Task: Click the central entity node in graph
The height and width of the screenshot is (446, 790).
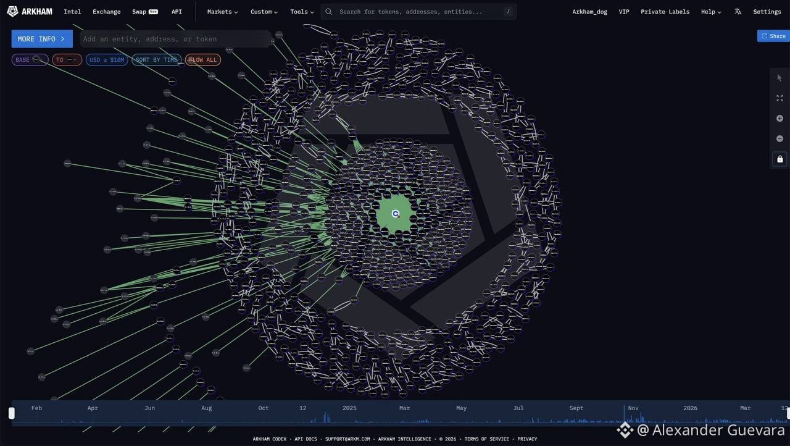Action: point(396,214)
